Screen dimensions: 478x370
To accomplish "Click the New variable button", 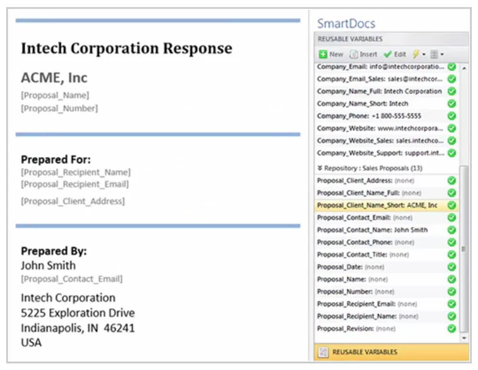I will click(x=331, y=54).
